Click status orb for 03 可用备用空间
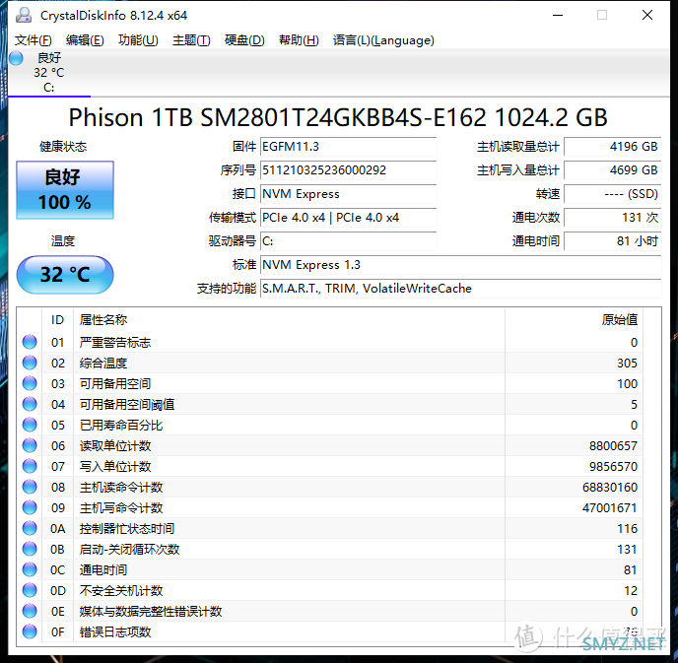Viewport: 678px width, 663px height. [x=30, y=383]
